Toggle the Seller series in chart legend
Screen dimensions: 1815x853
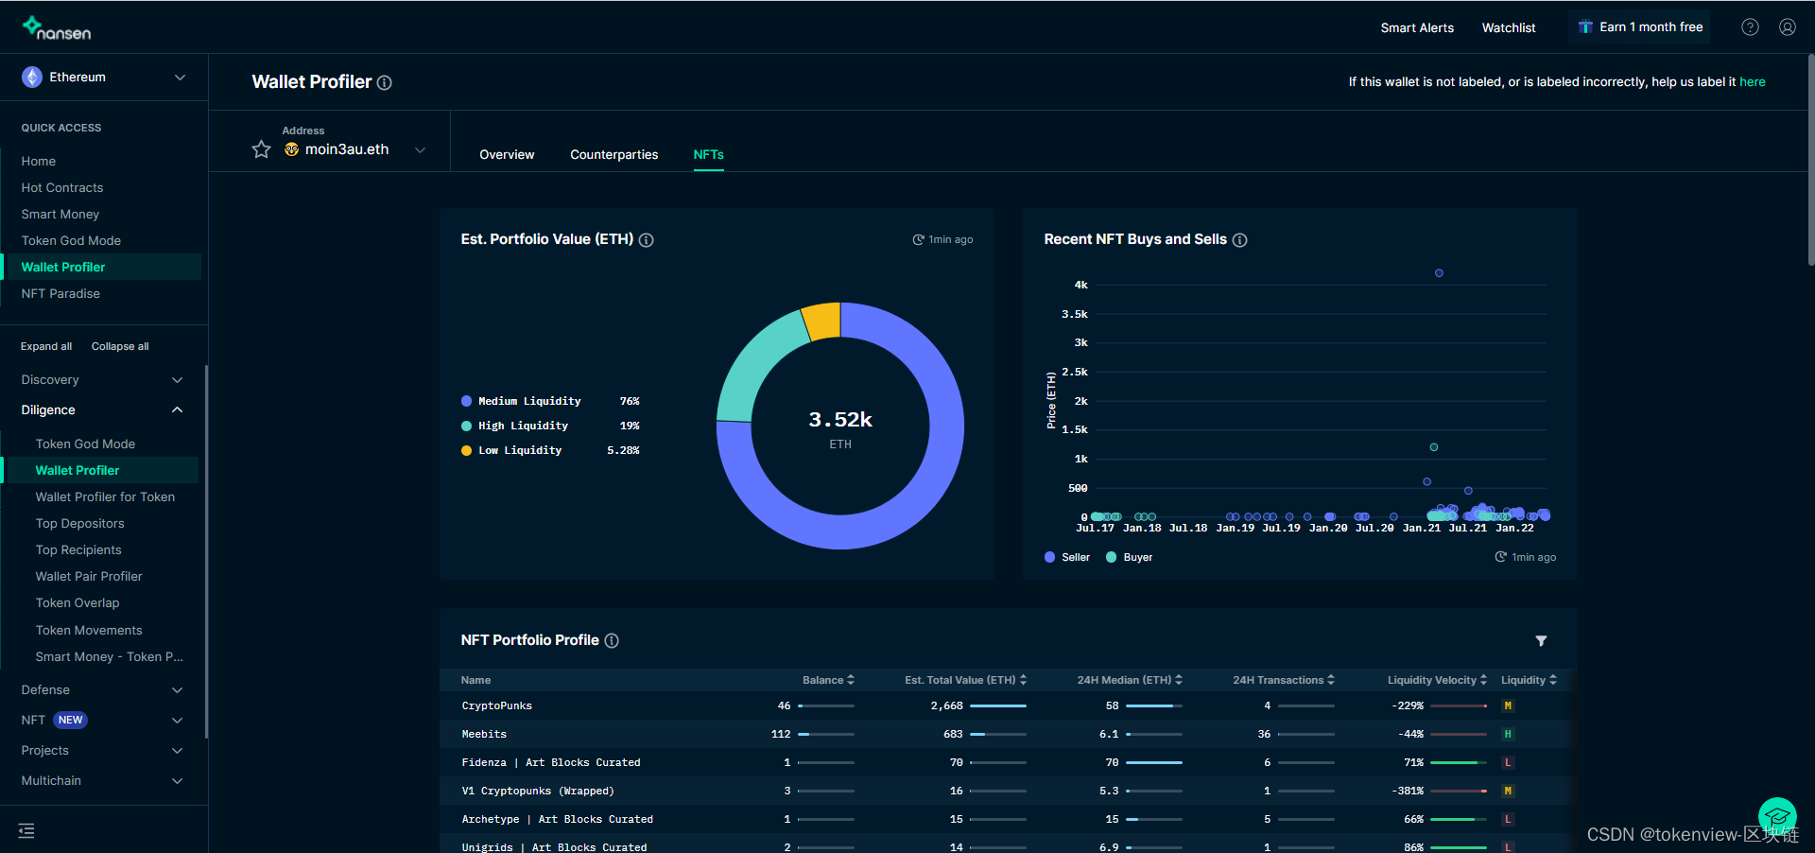coord(1067,557)
